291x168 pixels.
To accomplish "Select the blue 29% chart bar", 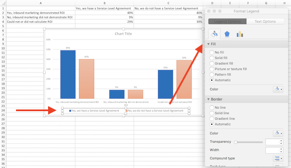I will (165, 84).
